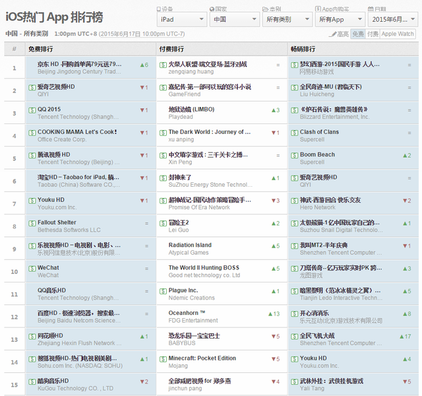Open the Radiation Island app link
The height and width of the screenshot is (396, 422).
click(x=190, y=246)
